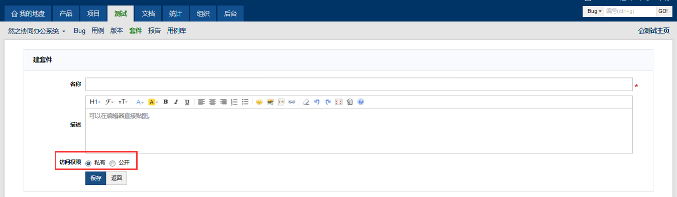The width and height of the screenshot is (677, 197).
Task: Open the 统计 tab
Action: click(x=175, y=13)
